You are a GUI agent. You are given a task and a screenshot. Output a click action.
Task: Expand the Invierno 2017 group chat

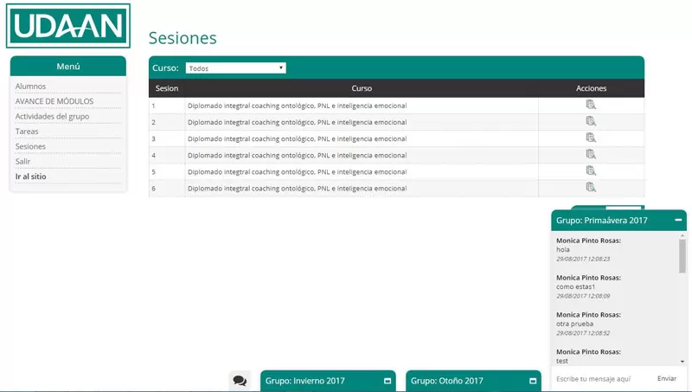[x=388, y=381]
